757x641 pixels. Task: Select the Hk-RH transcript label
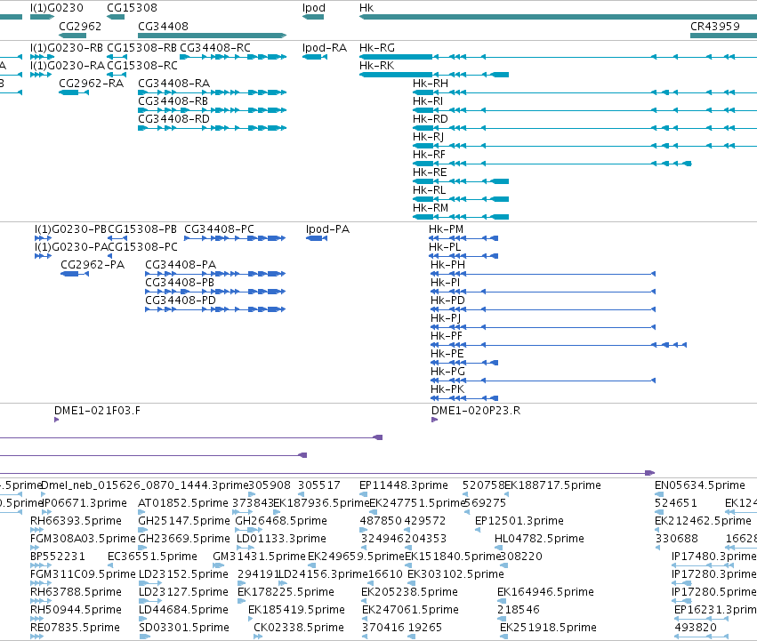click(431, 84)
